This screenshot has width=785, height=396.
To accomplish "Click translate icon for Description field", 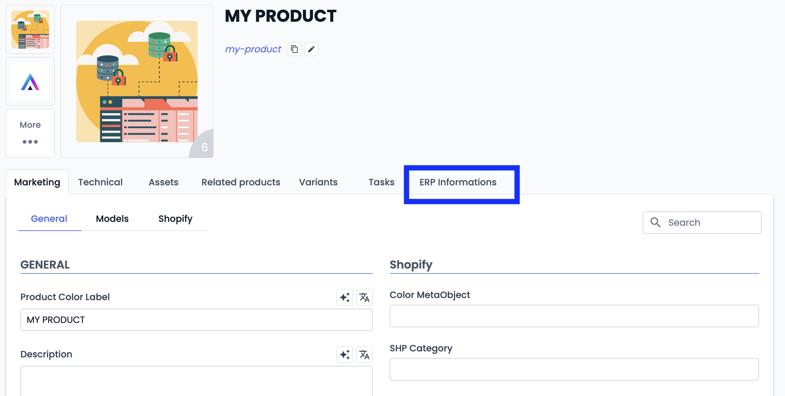I will pos(364,355).
